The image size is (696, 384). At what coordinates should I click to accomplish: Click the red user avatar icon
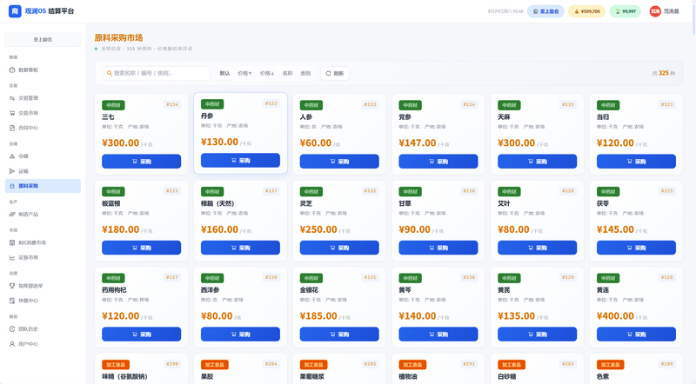pos(655,11)
